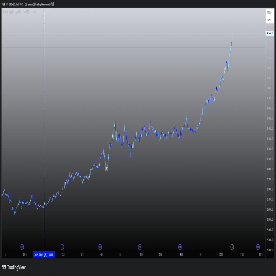Viewport: 276px width, 276px height.
Task: Click the 3,400.0 price axis label
Action: coord(270,129)
